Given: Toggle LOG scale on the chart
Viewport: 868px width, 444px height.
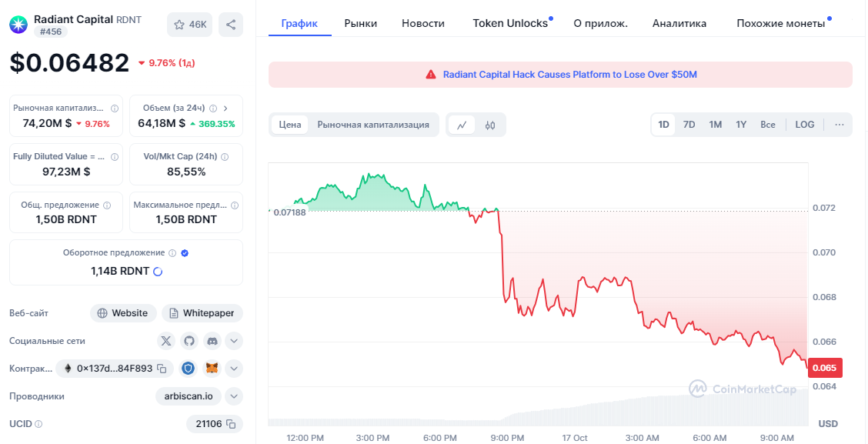Looking at the screenshot, I should click(804, 125).
